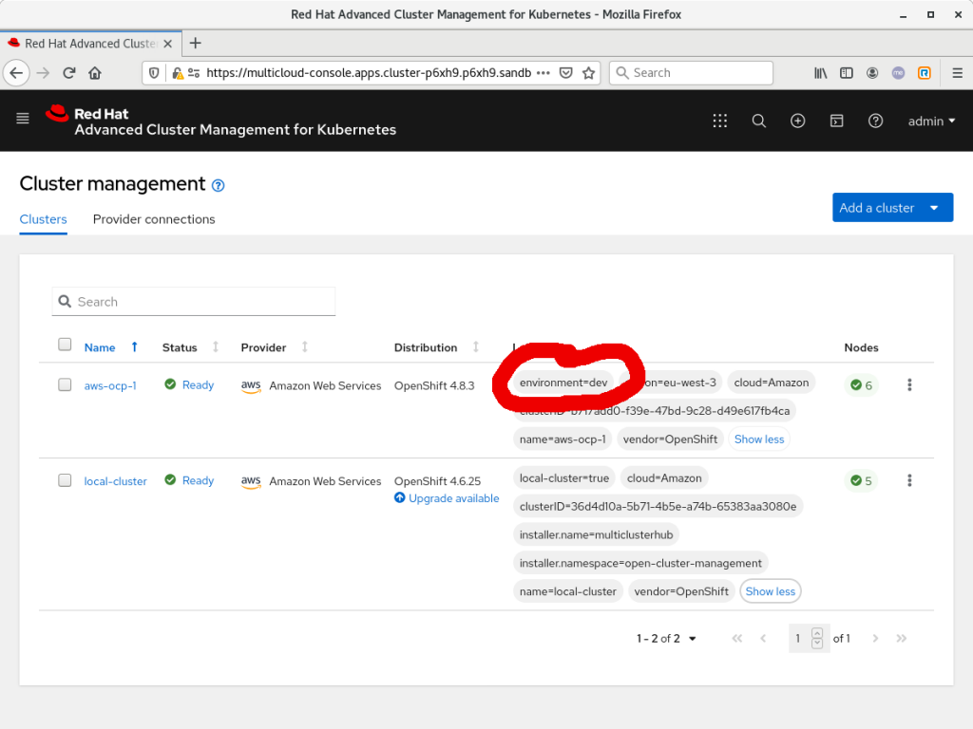
Task: Check the local-cluster row checkbox
Action: coord(65,480)
